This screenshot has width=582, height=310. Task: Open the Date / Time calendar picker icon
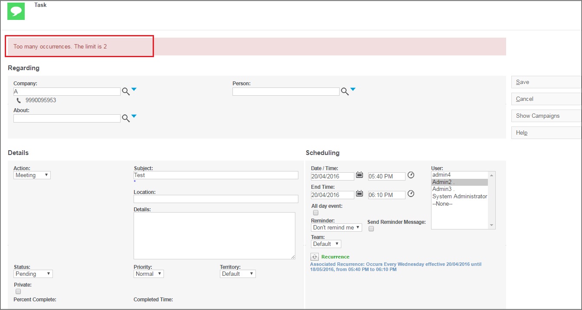(x=360, y=175)
